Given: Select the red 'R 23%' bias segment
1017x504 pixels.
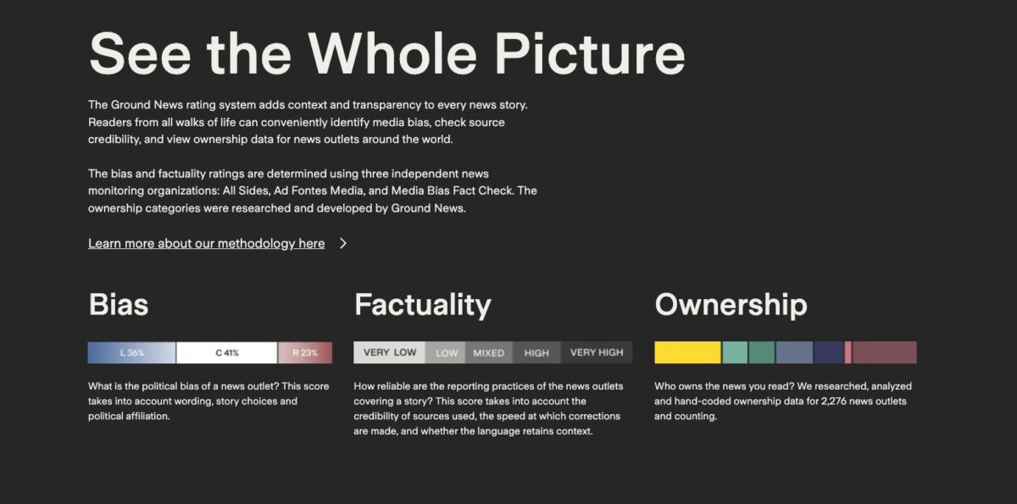Looking at the screenshot, I should pyautogui.click(x=305, y=352).
